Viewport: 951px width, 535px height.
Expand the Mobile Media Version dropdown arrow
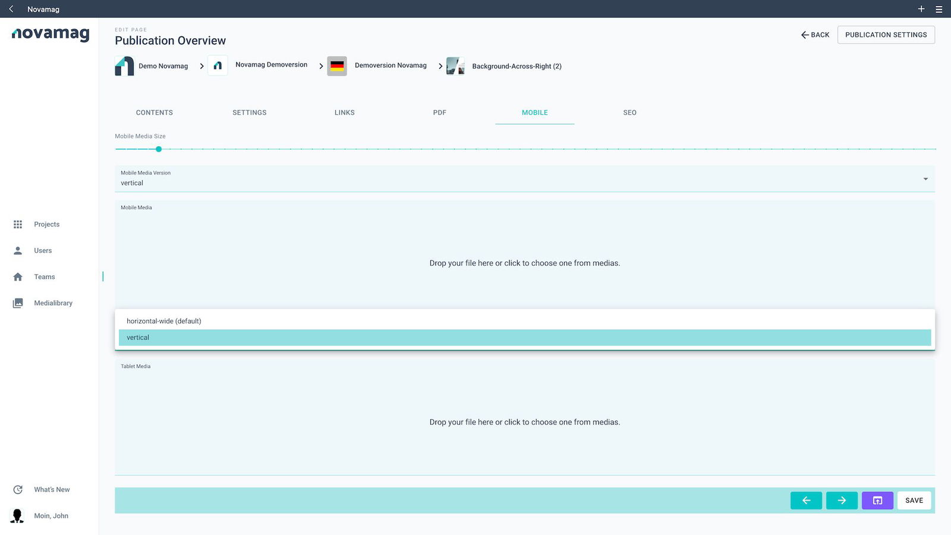pos(925,179)
